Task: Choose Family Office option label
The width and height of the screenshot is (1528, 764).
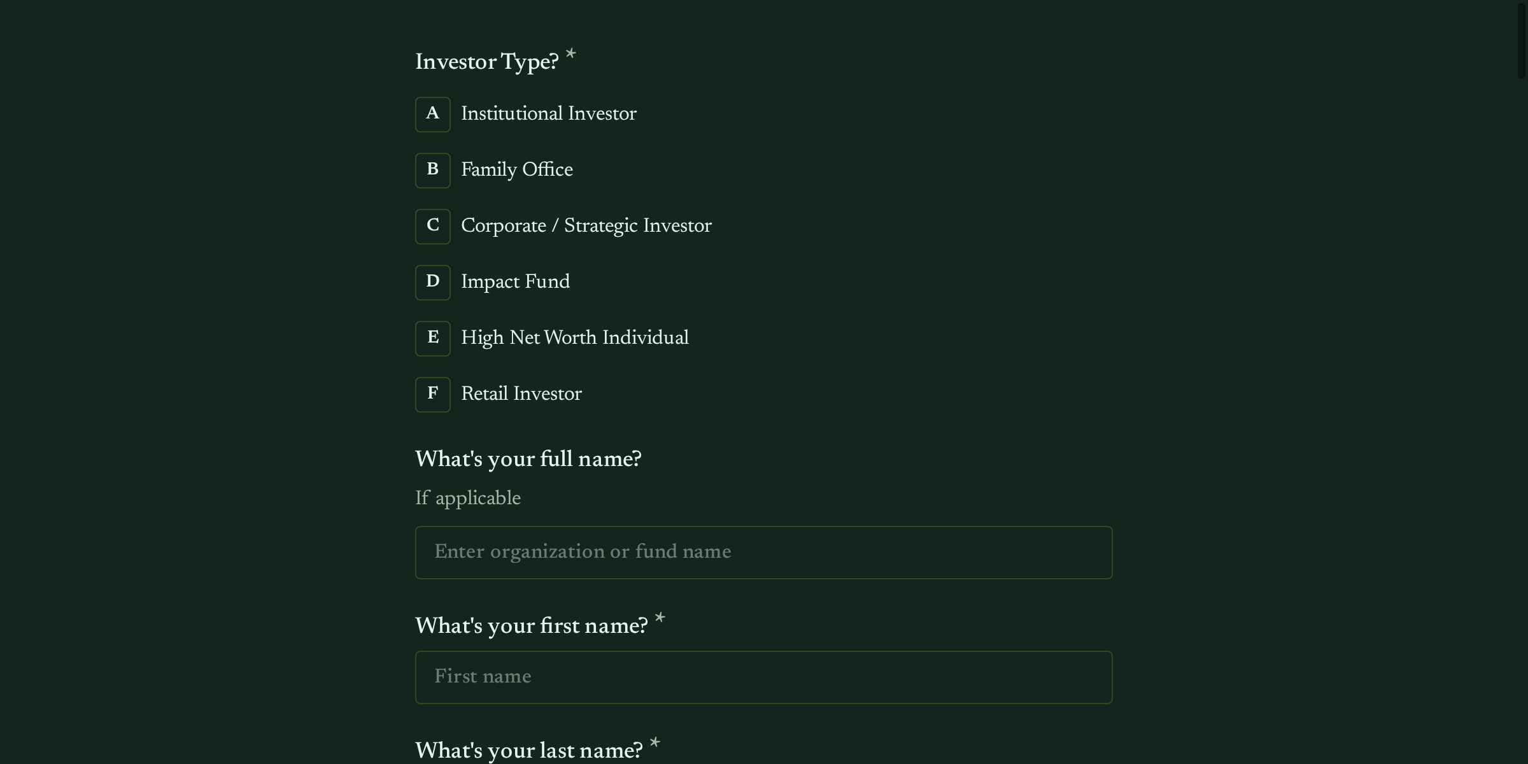Action: coord(516,170)
